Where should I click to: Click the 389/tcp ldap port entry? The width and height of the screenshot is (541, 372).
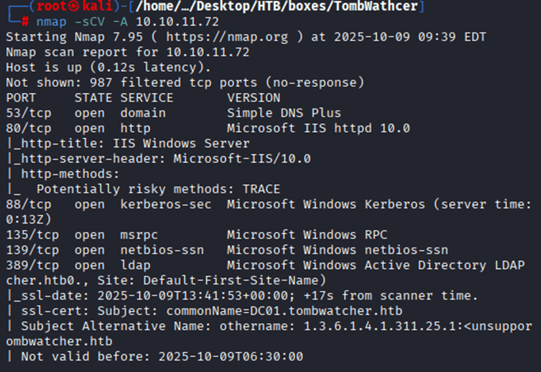click(x=29, y=265)
